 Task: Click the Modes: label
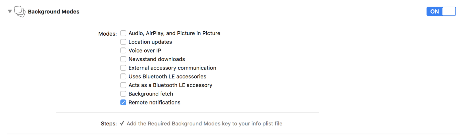(107, 34)
